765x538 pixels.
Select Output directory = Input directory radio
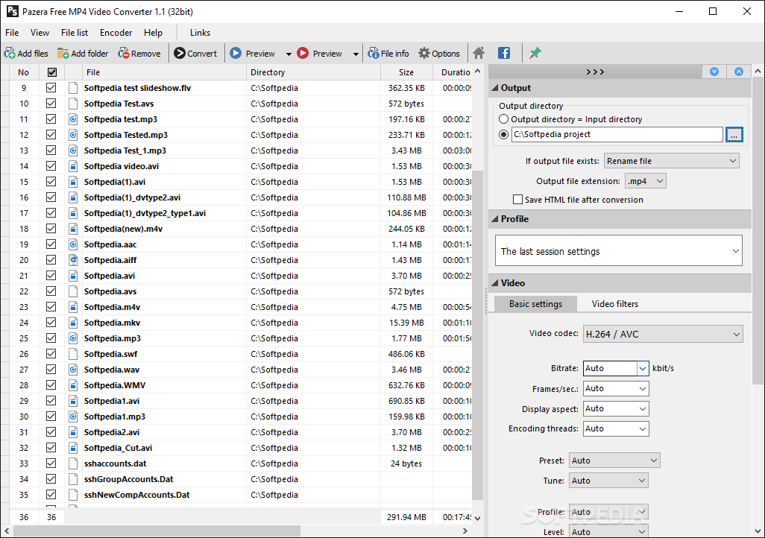coord(503,119)
